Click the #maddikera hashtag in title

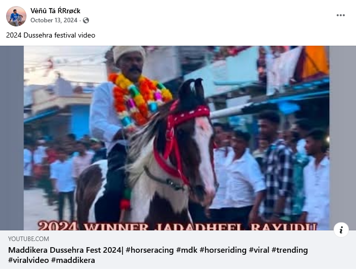(x=73, y=260)
